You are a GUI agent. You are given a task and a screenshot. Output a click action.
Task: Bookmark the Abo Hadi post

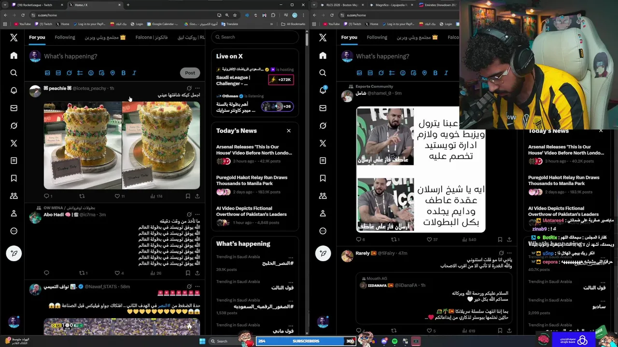(188, 273)
